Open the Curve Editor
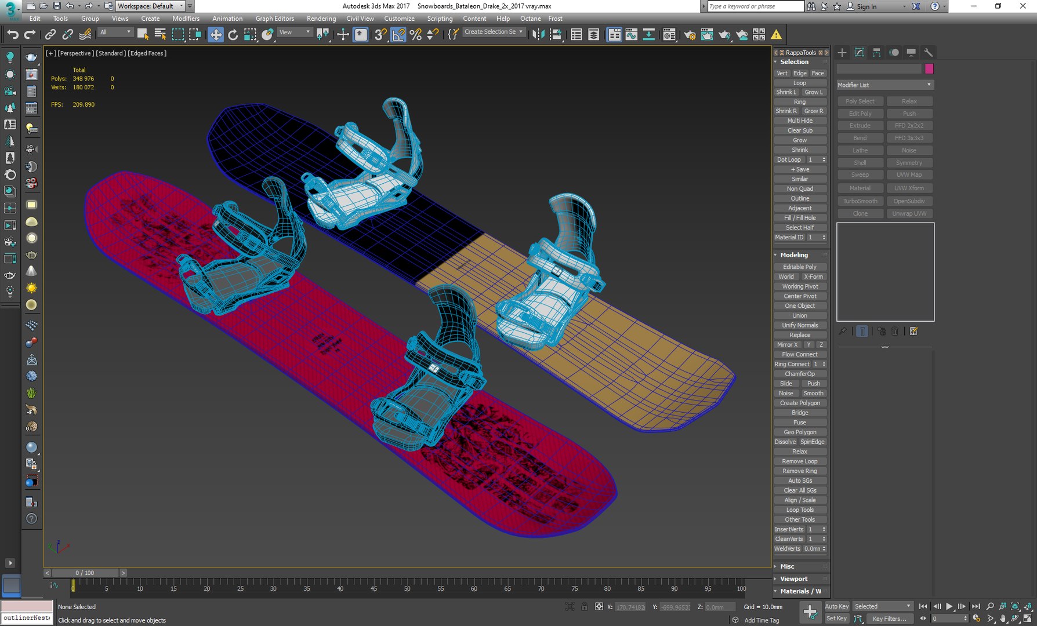The width and height of the screenshot is (1037, 626). pos(631,35)
